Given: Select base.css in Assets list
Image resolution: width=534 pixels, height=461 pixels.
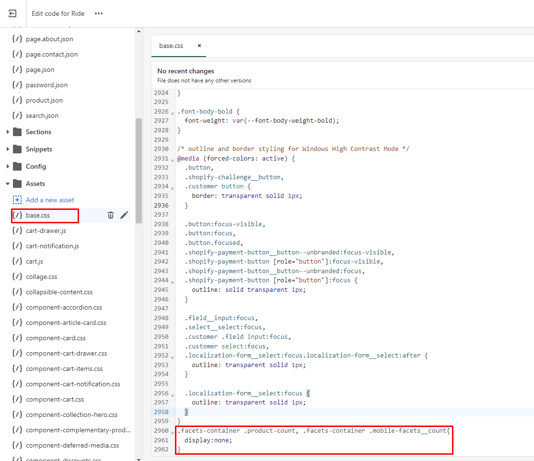Looking at the screenshot, I should (x=38, y=215).
